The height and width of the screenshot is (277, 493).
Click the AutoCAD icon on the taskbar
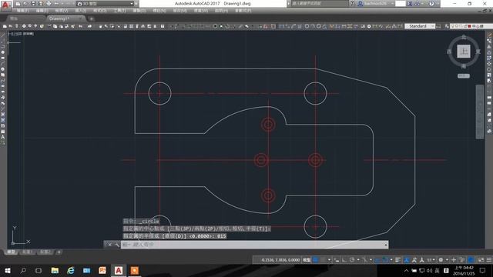click(119, 270)
